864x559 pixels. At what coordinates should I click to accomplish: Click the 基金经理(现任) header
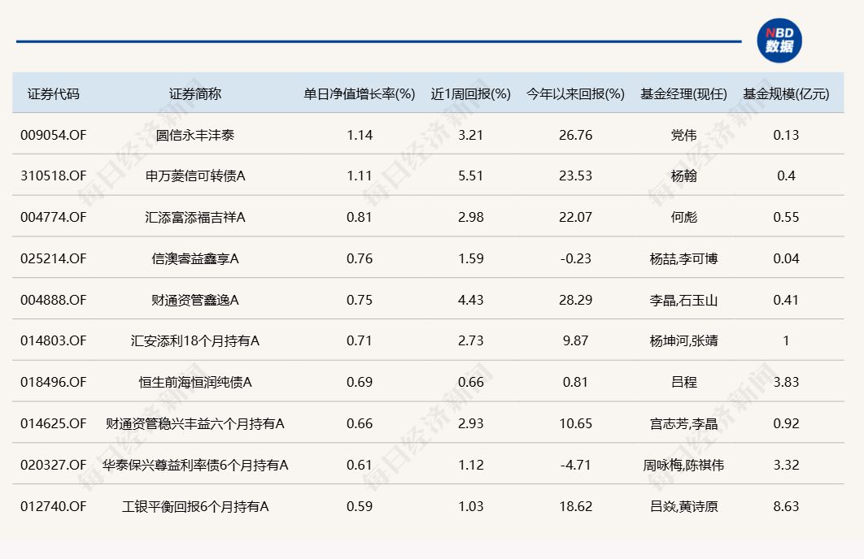(x=683, y=93)
